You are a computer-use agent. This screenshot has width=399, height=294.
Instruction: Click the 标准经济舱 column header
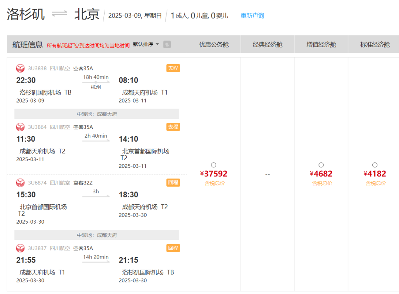point(375,45)
